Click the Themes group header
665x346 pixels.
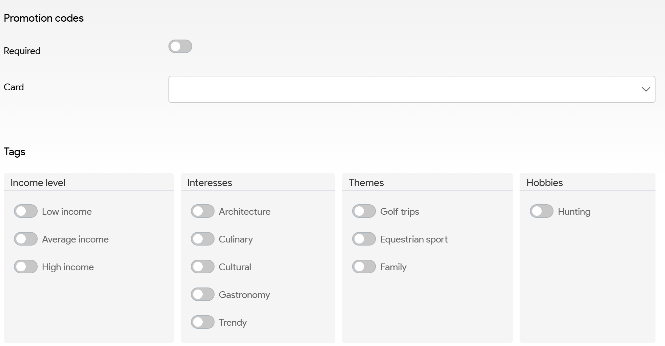pyautogui.click(x=366, y=183)
